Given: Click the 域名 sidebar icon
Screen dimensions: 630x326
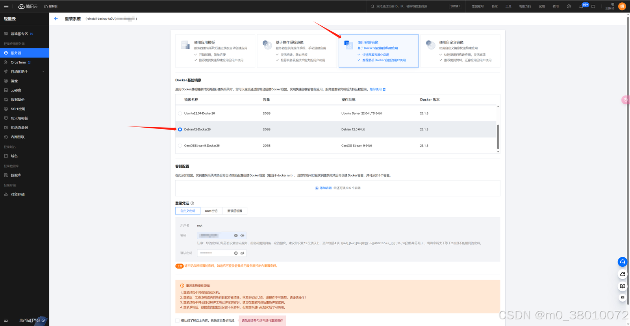Looking at the screenshot, I should [6, 156].
